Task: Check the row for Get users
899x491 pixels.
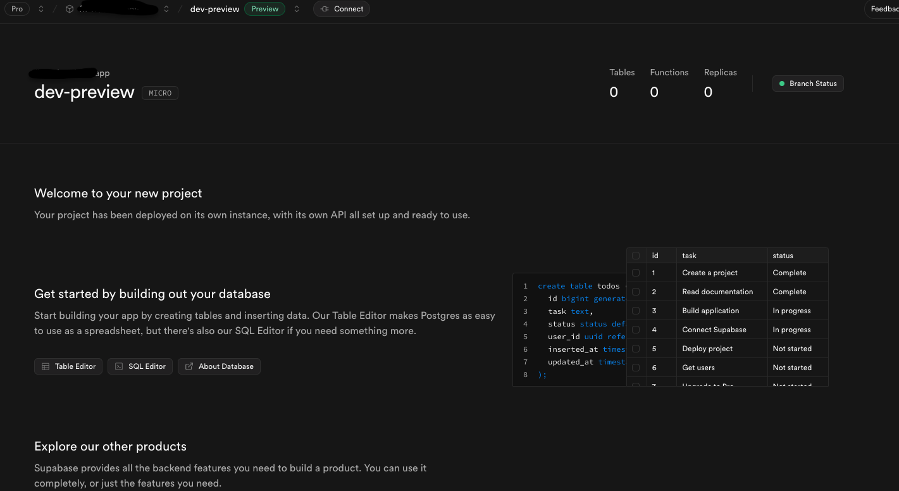Action: 636,368
